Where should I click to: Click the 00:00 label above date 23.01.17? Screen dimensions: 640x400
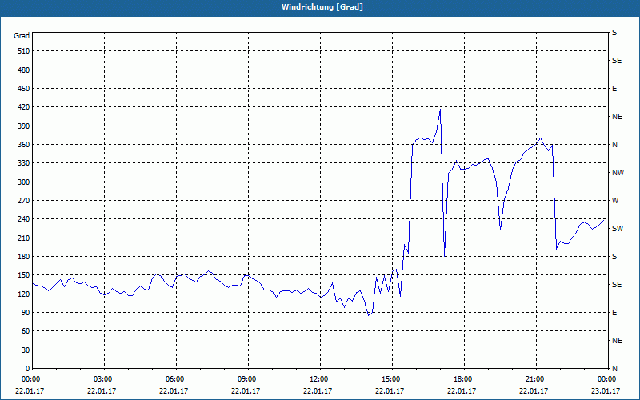click(x=606, y=379)
